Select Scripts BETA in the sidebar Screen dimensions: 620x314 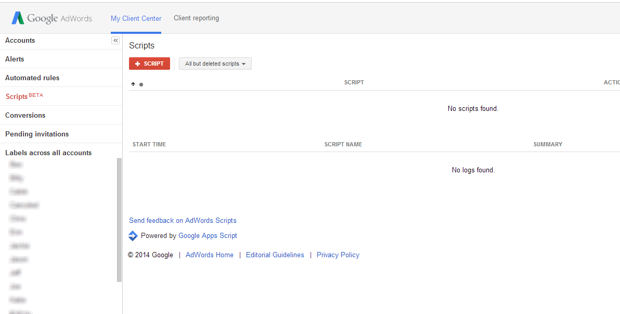24,96
